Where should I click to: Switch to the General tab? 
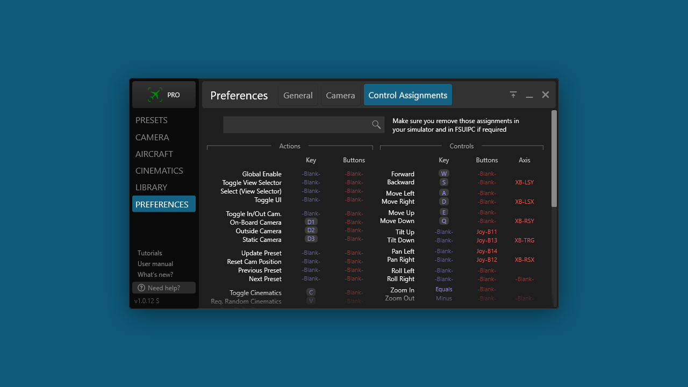coord(298,95)
